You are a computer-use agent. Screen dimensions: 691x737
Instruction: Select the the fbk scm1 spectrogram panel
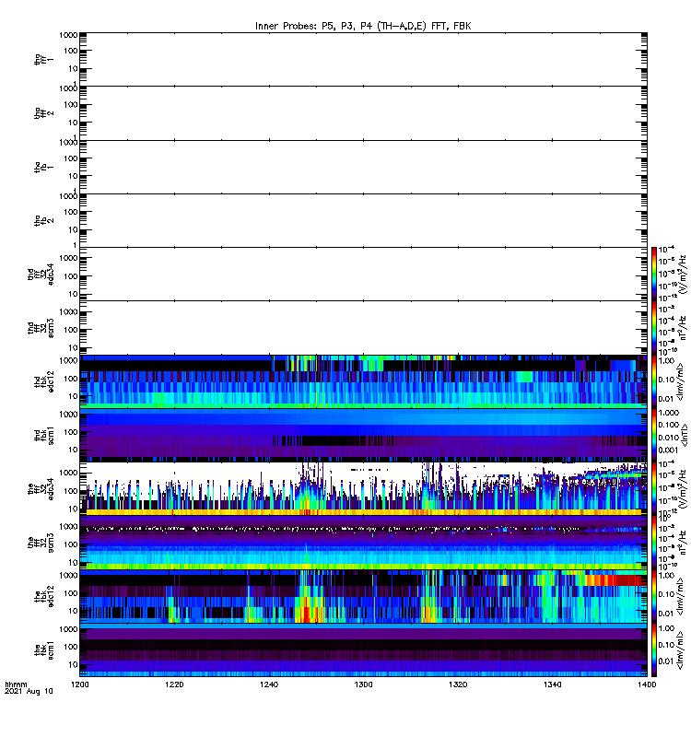coord(363,650)
